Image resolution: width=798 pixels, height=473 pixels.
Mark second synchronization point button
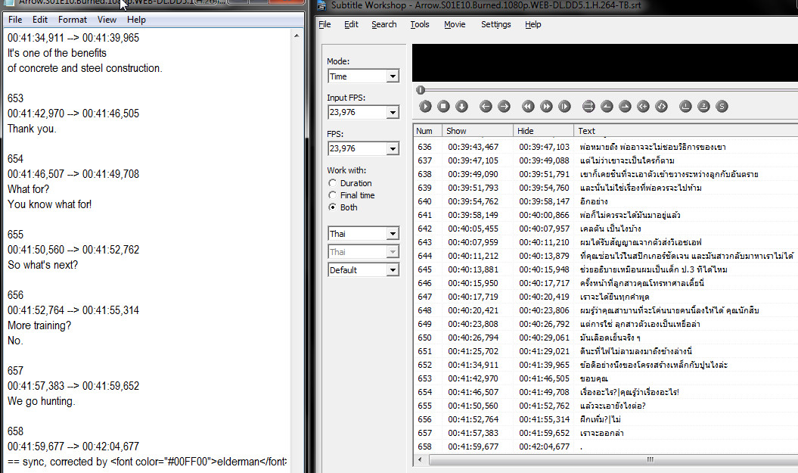coord(703,107)
